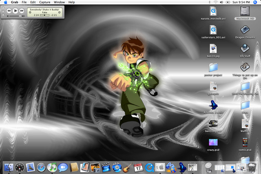Image resolution: width=261 pixels, height=174 pixels.
Task: Open Spotlight search in menu bar
Action: (x=255, y=2)
